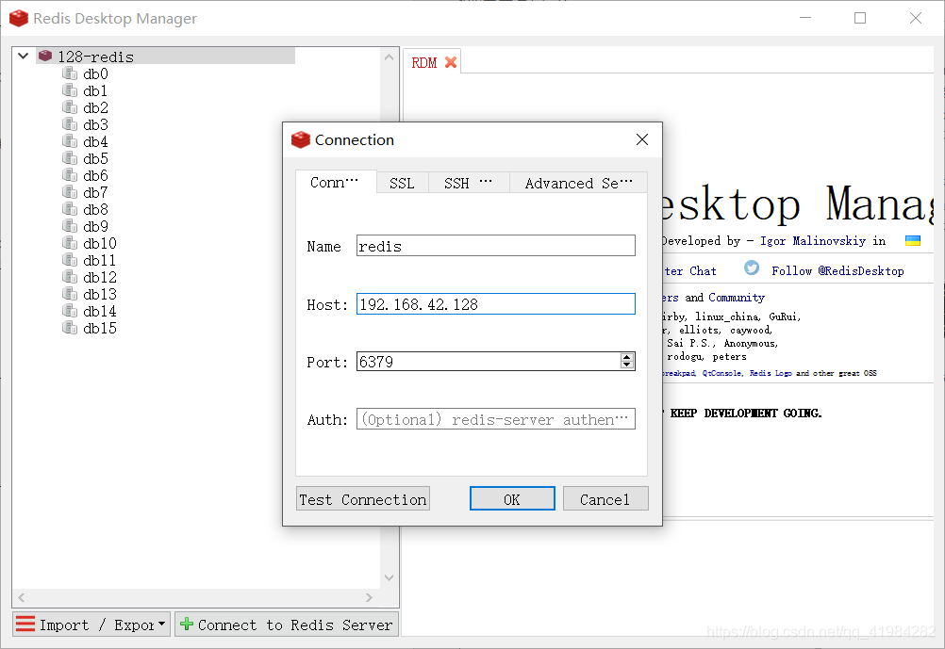The height and width of the screenshot is (649, 945).
Task: Open the SSH tab in Connection dialog
Action: pyautogui.click(x=469, y=183)
